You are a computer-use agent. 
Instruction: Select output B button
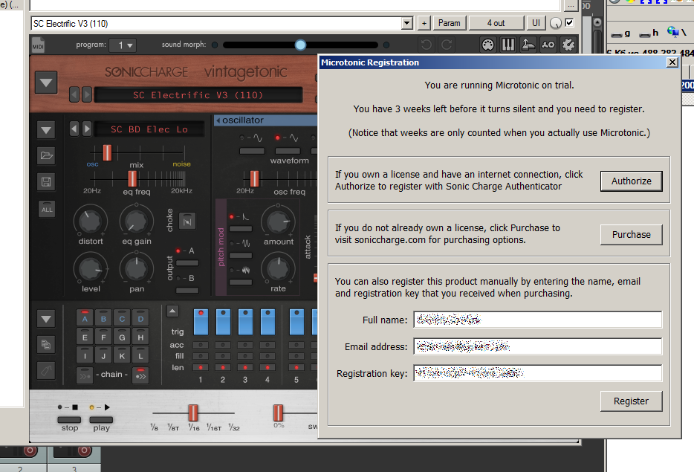(187, 291)
